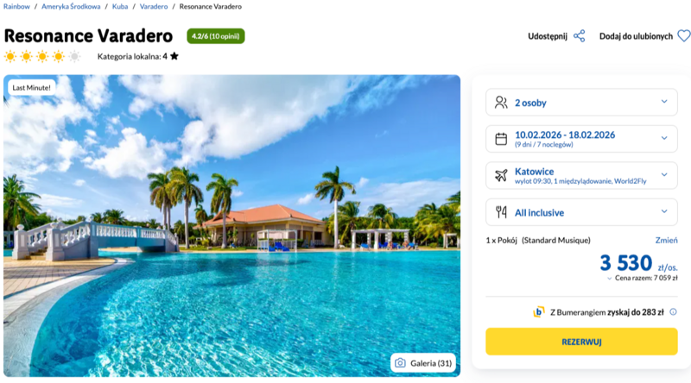The height and width of the screenshot is (383, 691).
Task: Click the camera icon in Galeria button
Action: tap(400, 362)
